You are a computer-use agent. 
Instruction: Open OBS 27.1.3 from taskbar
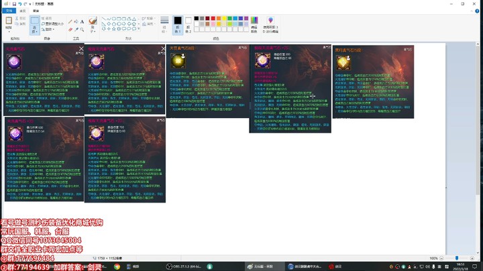point(184,267)
